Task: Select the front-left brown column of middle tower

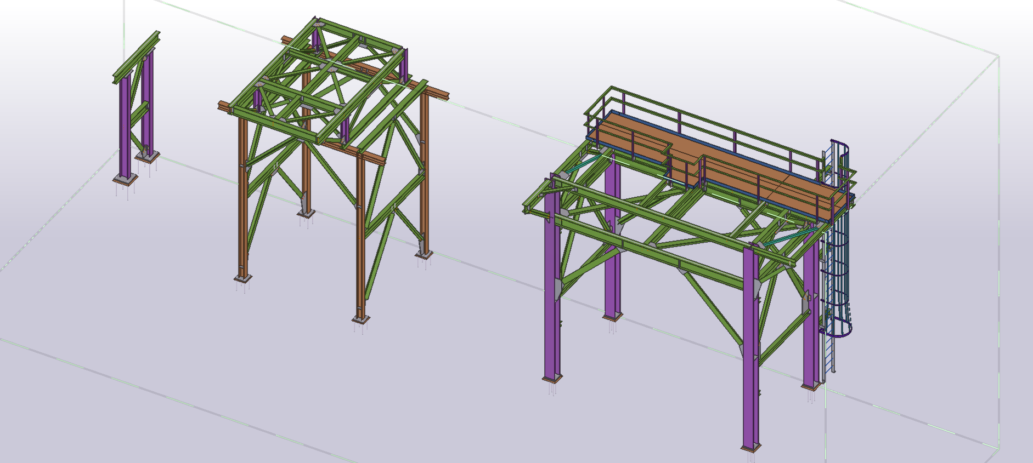Action: (x=243, y=208)
